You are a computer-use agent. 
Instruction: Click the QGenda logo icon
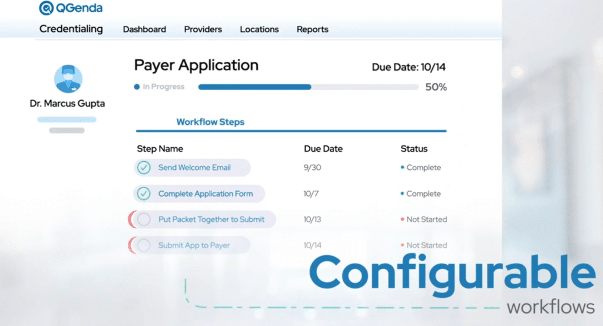pos(47,8)
